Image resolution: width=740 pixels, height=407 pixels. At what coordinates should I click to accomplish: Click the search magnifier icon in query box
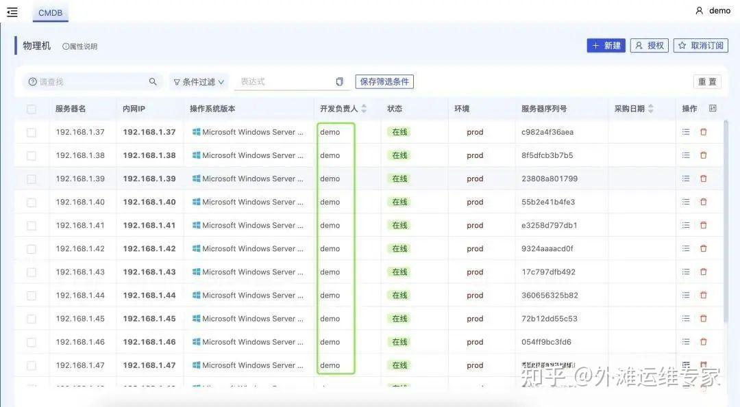152,81
